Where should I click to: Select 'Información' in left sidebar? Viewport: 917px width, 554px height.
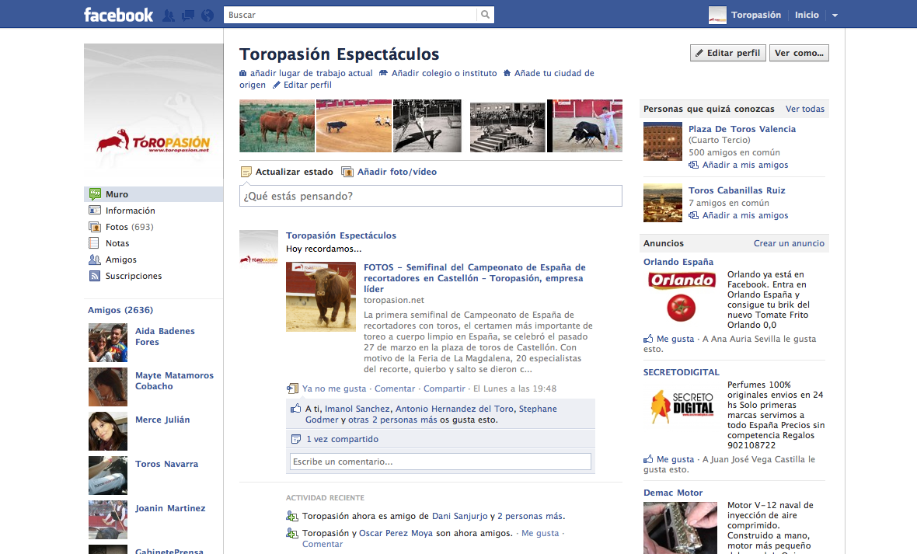(x=130, y=211)
